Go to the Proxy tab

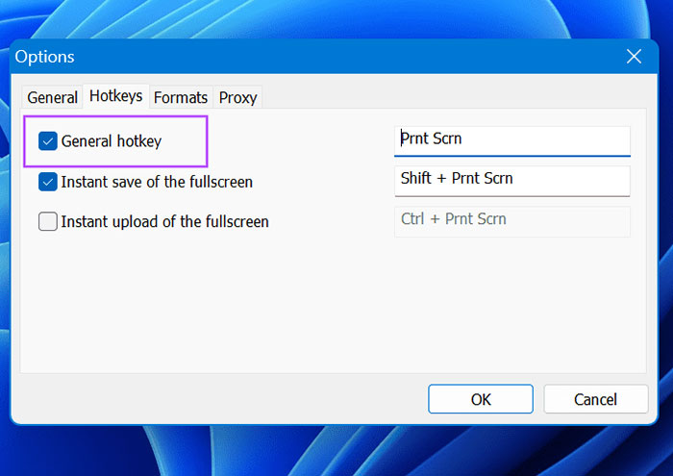coord(237,97)
